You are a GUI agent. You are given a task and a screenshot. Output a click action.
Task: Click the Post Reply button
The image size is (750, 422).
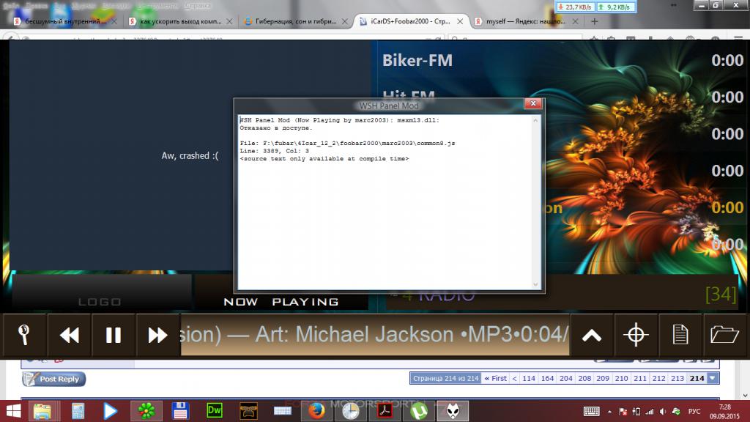pos(53,379)
